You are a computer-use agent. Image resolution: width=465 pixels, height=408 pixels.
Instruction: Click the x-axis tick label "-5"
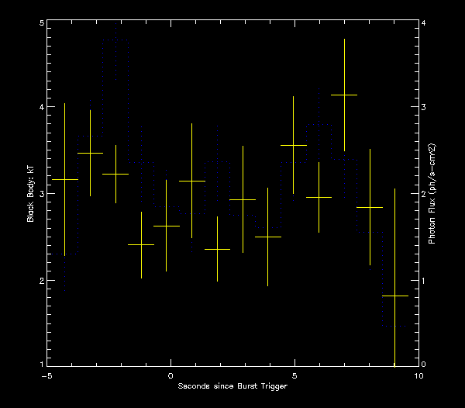(x=46, y=375)
